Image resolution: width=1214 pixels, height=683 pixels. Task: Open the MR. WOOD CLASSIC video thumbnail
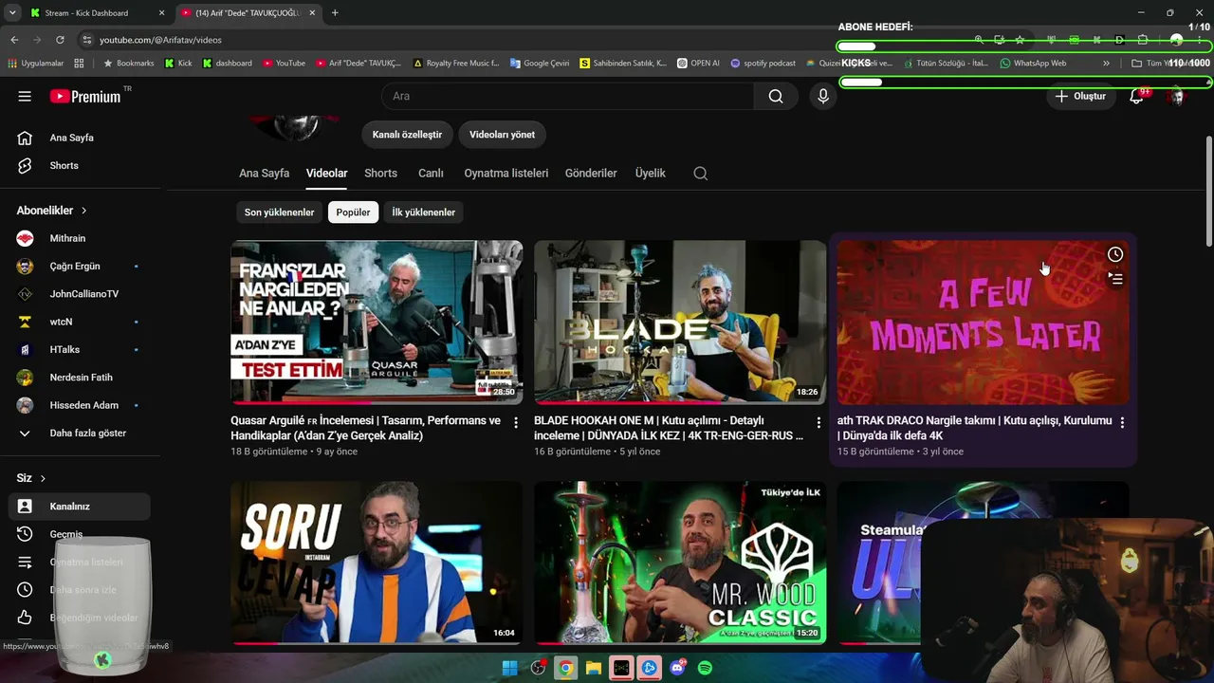tap(680, 563)
